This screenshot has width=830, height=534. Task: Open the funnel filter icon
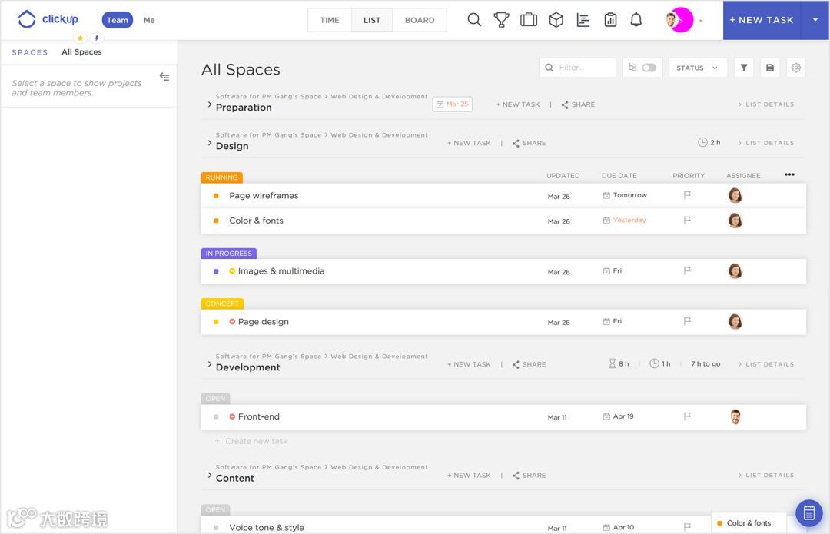click(x=744, y=68)
